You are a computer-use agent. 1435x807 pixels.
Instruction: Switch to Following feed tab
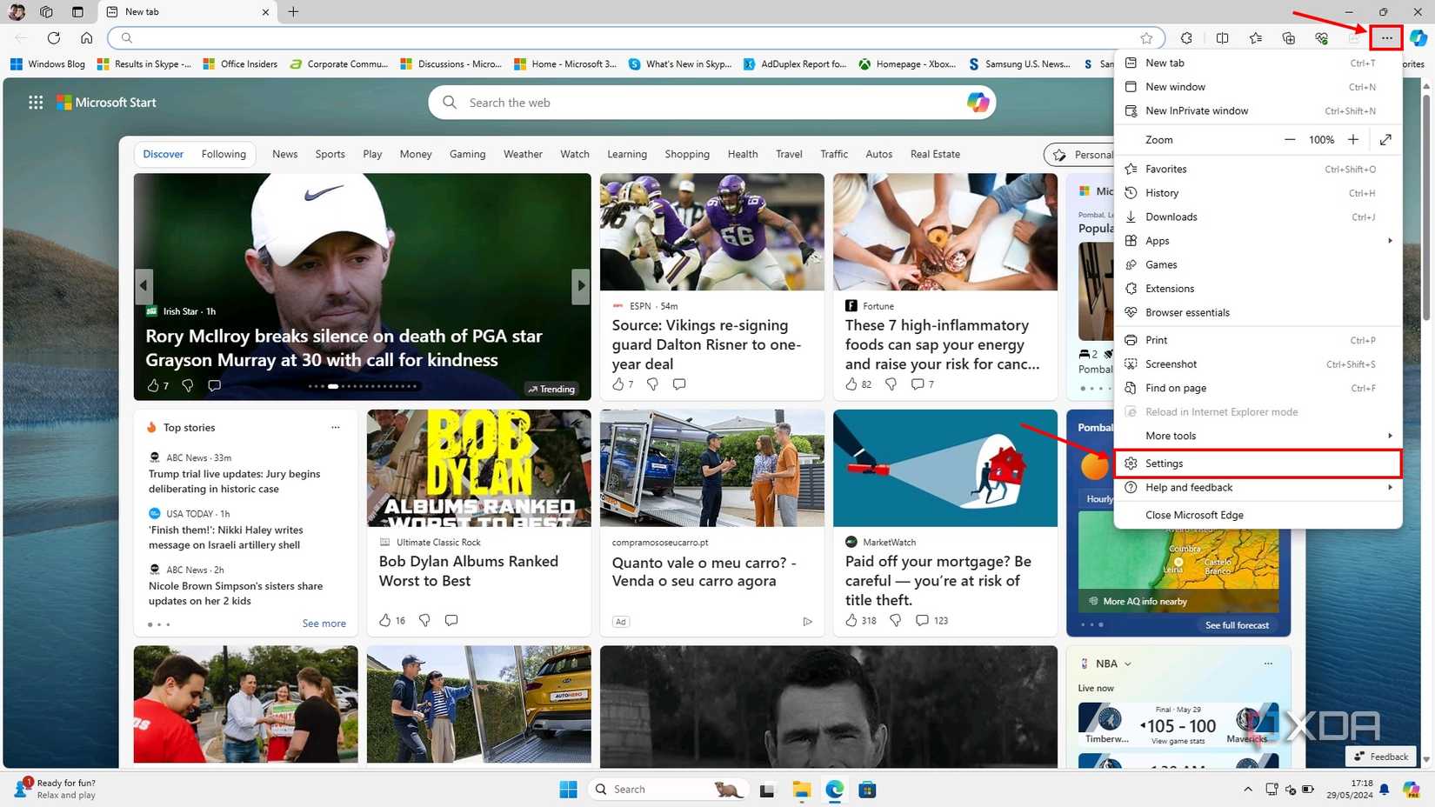(x=224, y=154)
